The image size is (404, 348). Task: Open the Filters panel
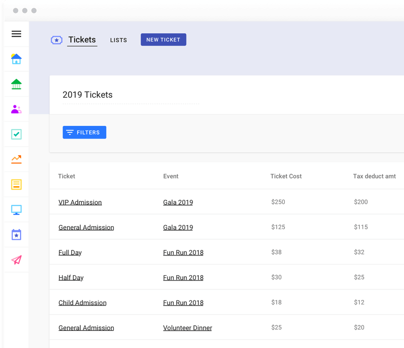click(x=84, y=132)
